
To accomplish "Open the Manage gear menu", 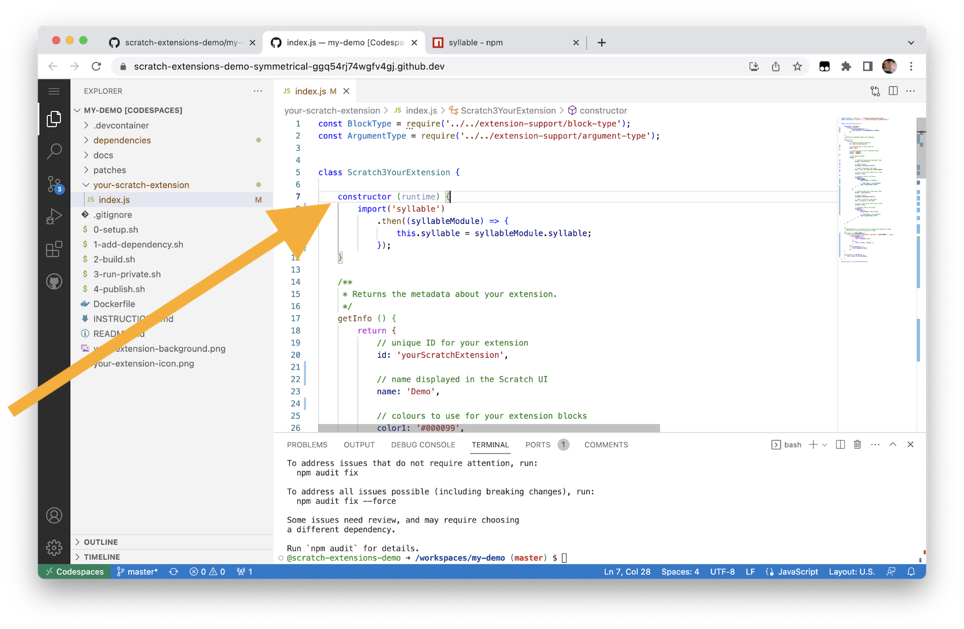I will 54,547.
